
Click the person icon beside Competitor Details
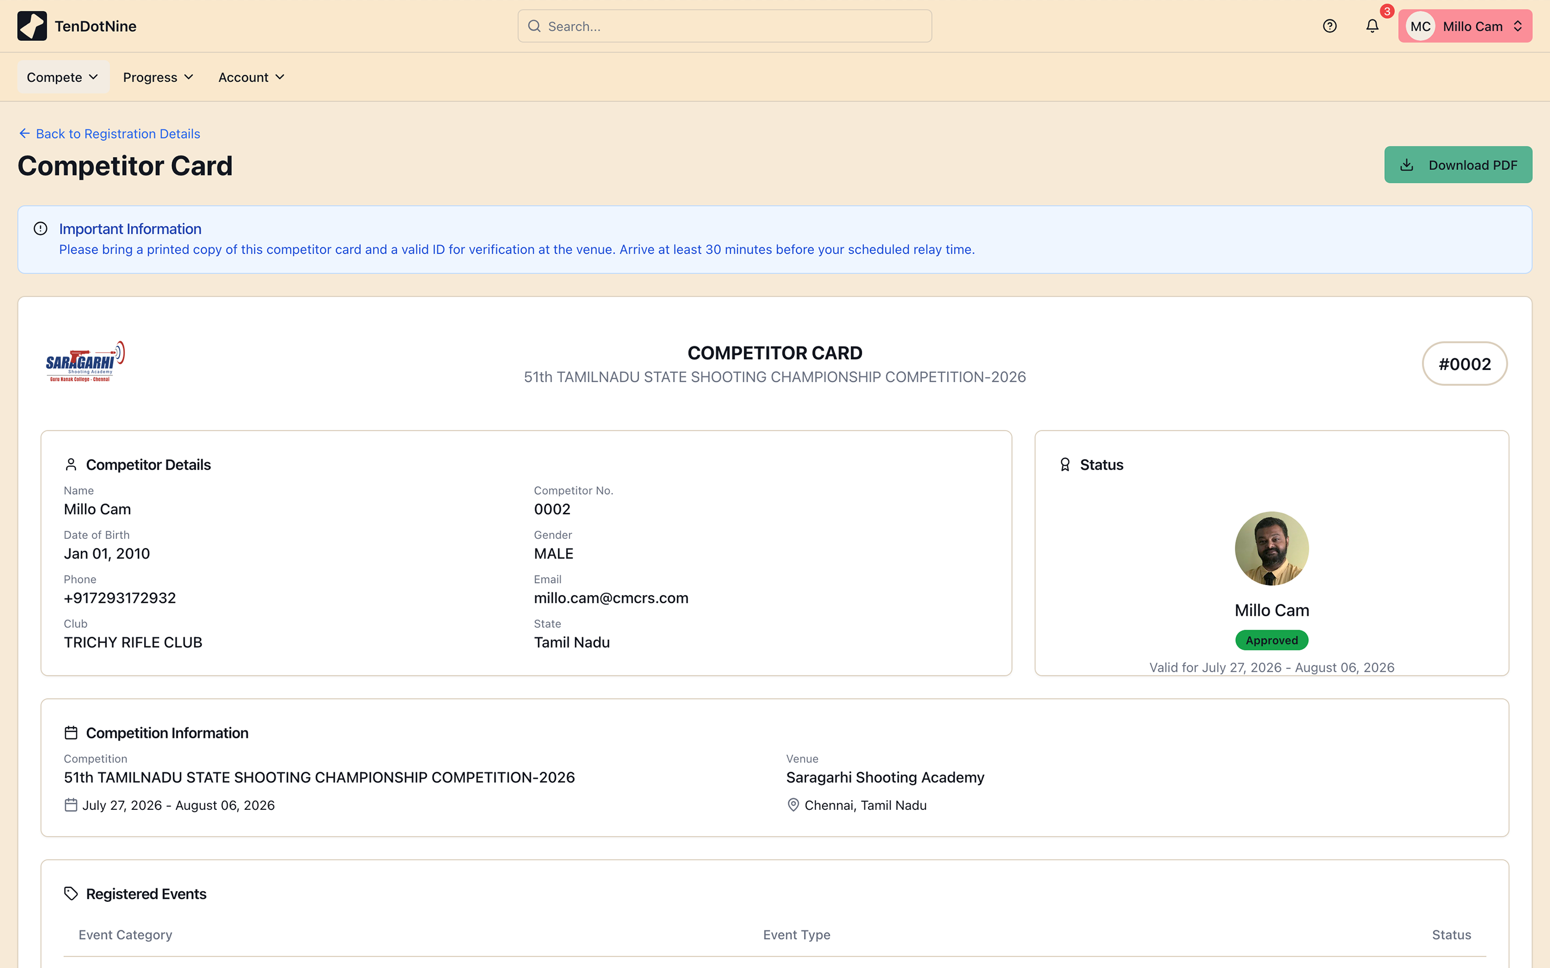coord(71,465)
